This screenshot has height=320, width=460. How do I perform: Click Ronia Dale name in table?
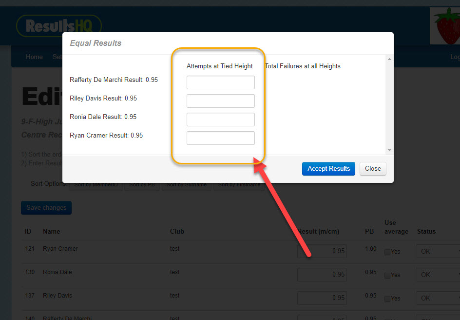pyautogui.click(x=57, y=273)
